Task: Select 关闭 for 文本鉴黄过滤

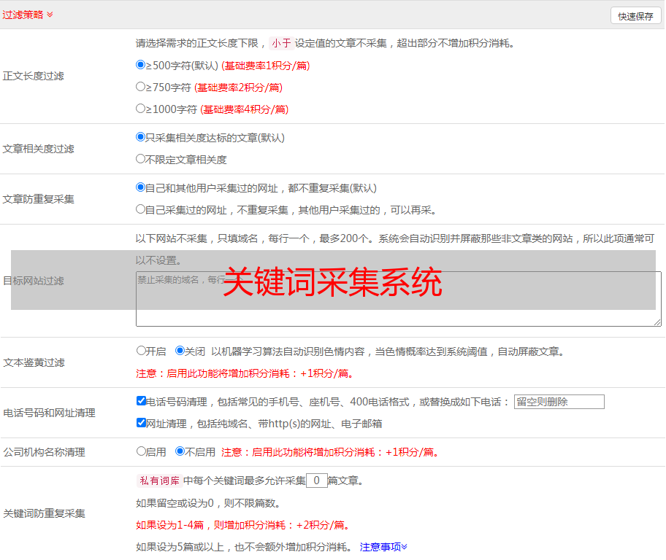Action: (x=180, y=351)
